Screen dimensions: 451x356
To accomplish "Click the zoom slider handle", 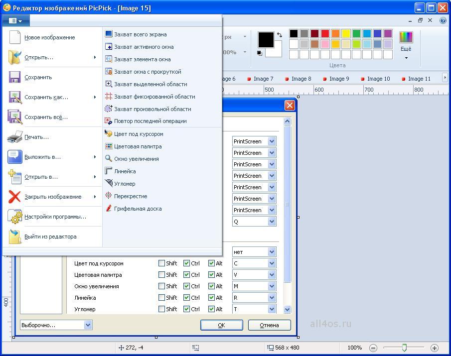I will 404,348.
